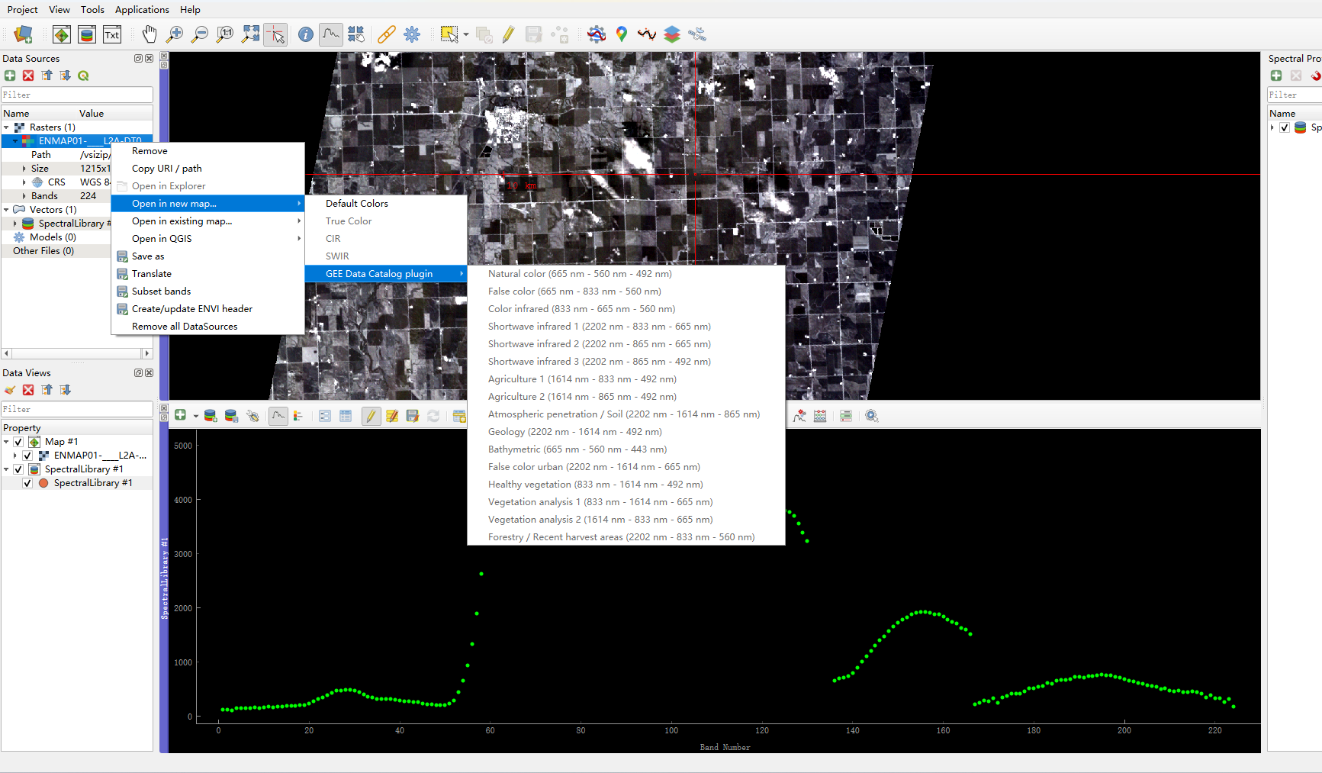Viewport: 1322px width, 773px height.
Task: Open the Tools menu
Action: (92, 10)
